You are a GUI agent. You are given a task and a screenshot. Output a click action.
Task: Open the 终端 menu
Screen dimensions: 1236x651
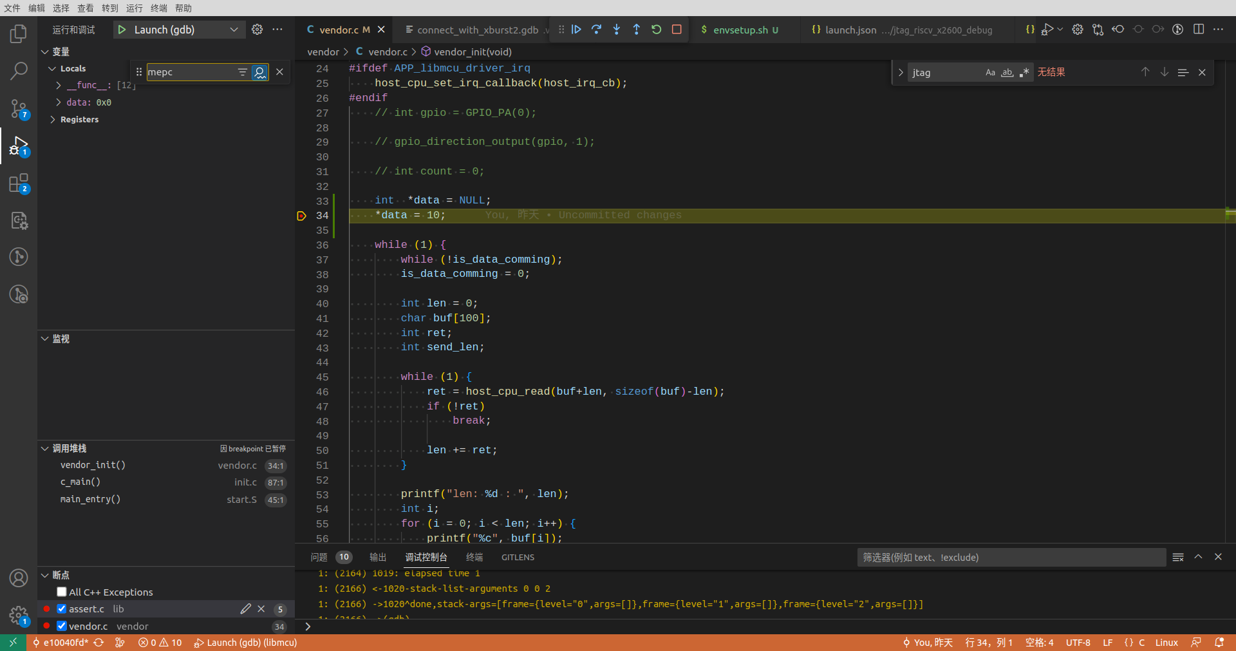[x=159, y=8]
